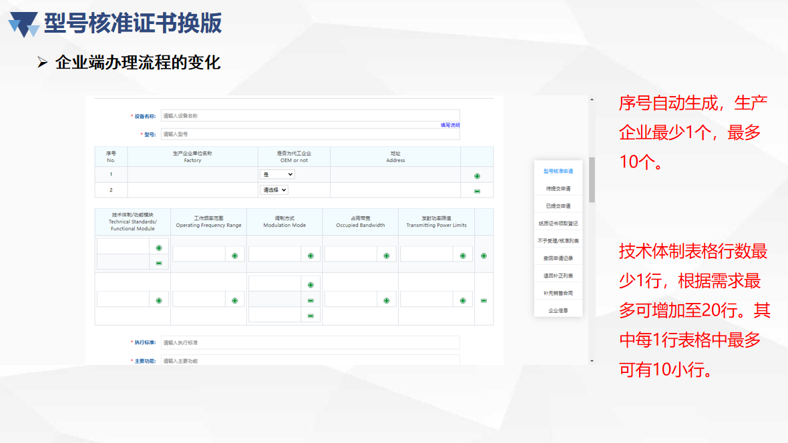788x443 pixels.
Task: Focus the 执行标准 input field
Action: (310, 342)
